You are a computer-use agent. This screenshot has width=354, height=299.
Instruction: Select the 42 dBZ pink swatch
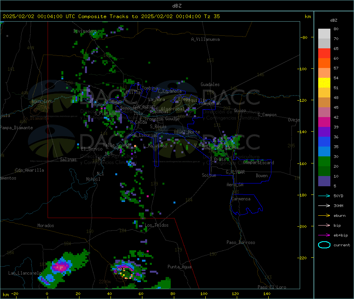click(x=324, y=112)
